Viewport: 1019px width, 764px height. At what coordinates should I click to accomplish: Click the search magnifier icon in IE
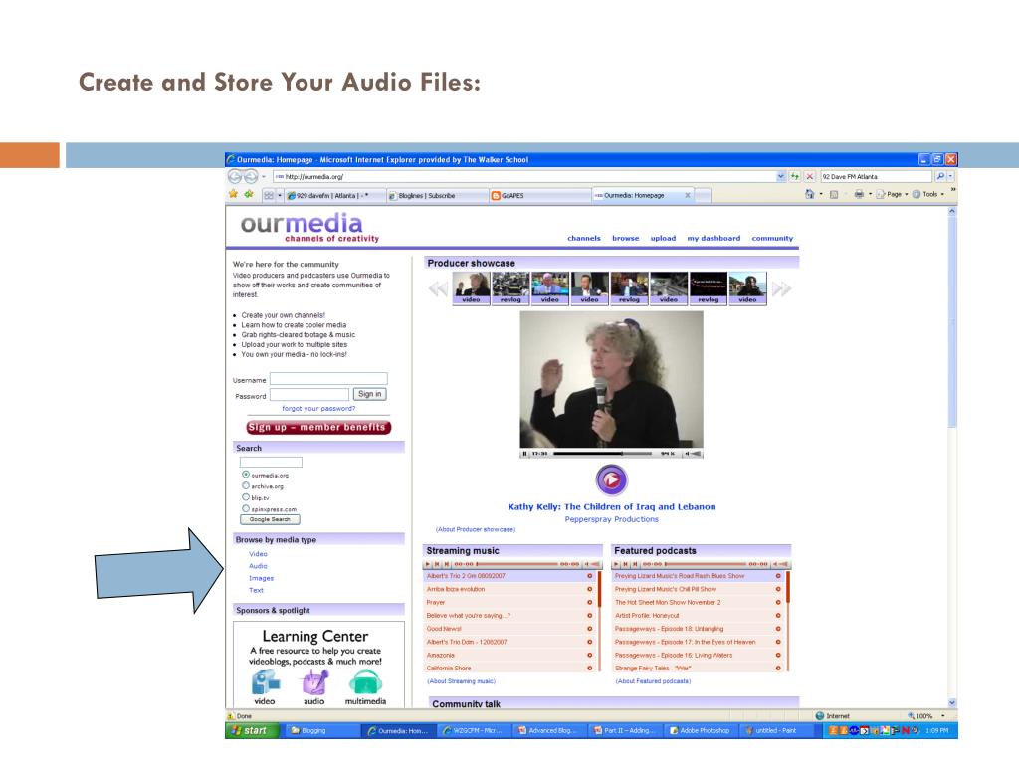939,176
